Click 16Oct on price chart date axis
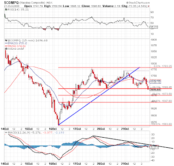The width and height of the screenshot is (174, 166). 53,129
